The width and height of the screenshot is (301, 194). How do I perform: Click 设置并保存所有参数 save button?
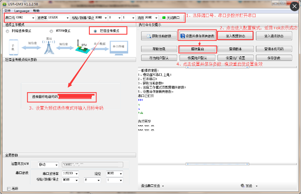point(197,36)
